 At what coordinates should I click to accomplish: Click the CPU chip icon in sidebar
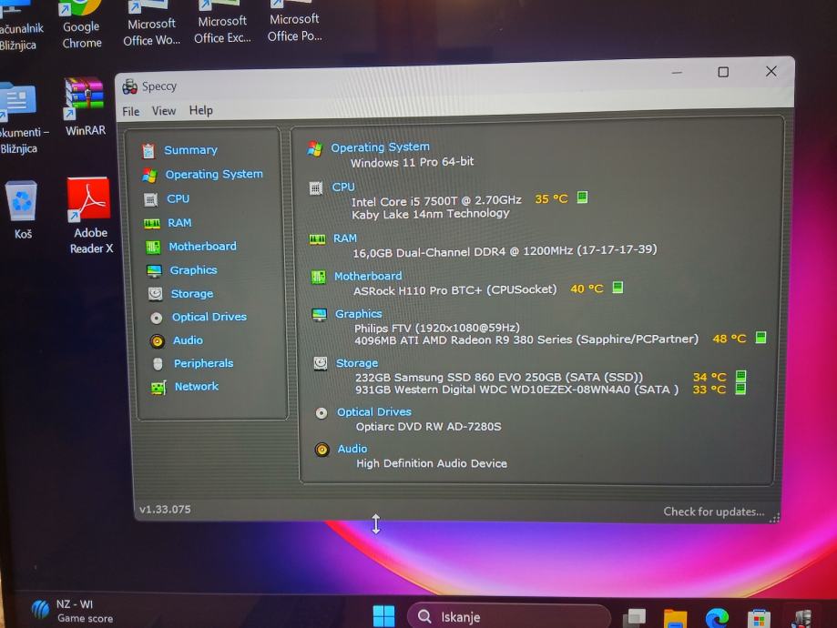coord(151,199)
